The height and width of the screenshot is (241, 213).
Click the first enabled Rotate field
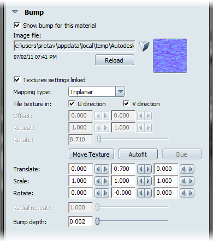pyautogui.click(x=80, y=193)
